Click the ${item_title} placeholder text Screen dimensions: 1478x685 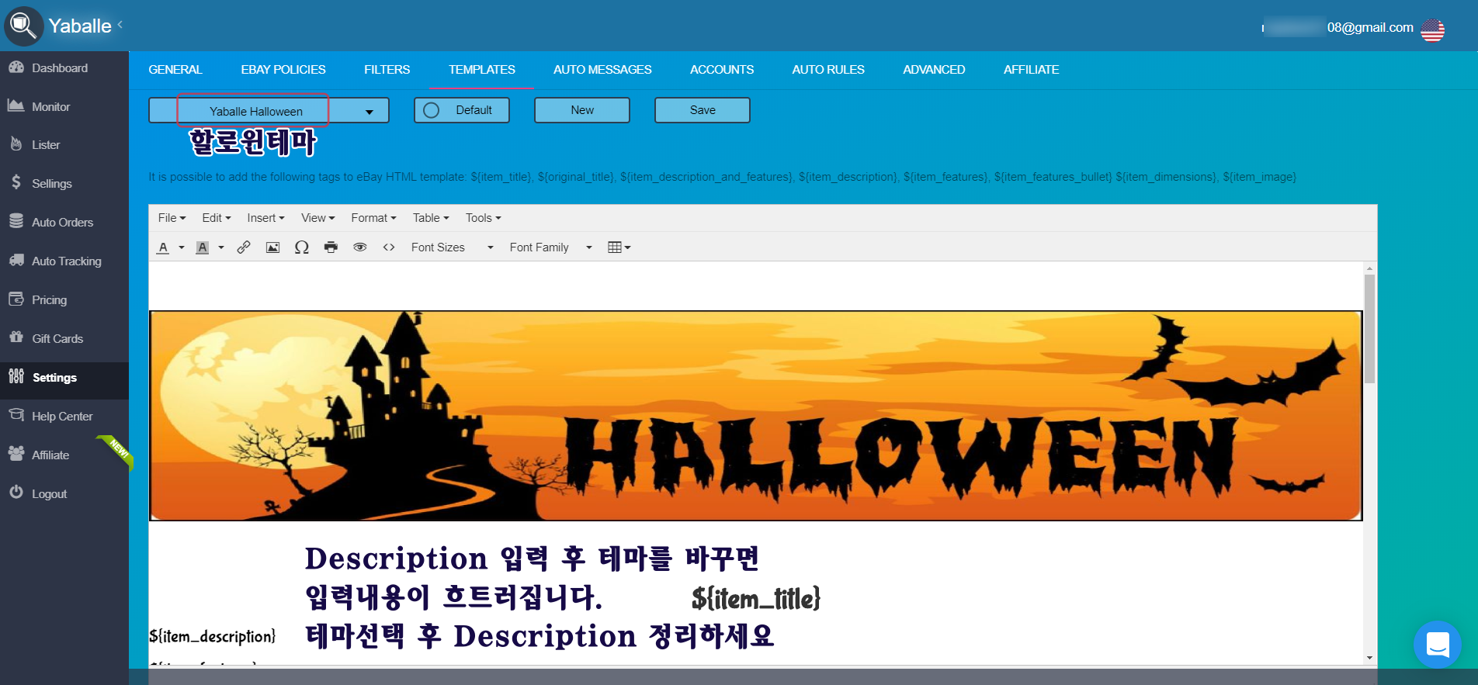(756, 599)
